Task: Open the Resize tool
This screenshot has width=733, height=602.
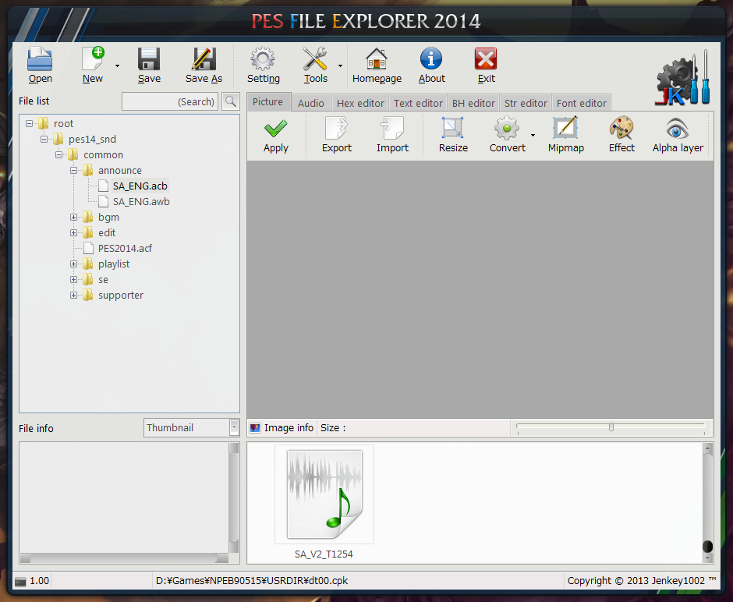Action: pos(453,134)
